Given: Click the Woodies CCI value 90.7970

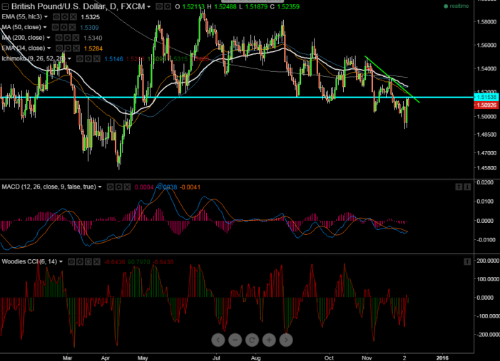Looking at the screenshot, I should click(138, 262).
